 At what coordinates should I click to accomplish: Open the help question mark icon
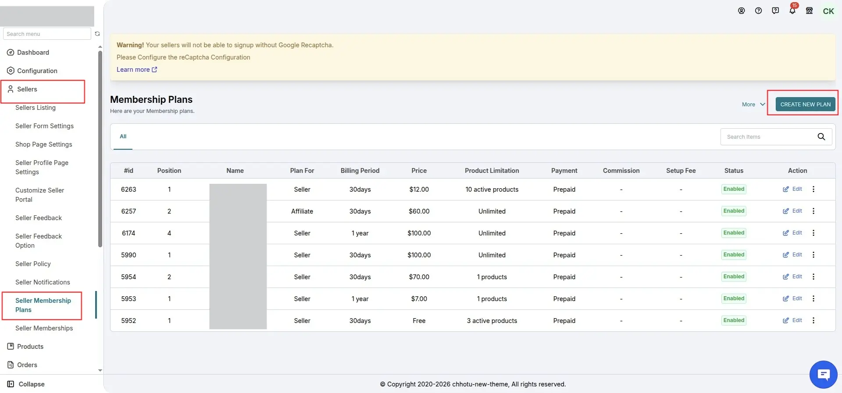pos(758,11)
